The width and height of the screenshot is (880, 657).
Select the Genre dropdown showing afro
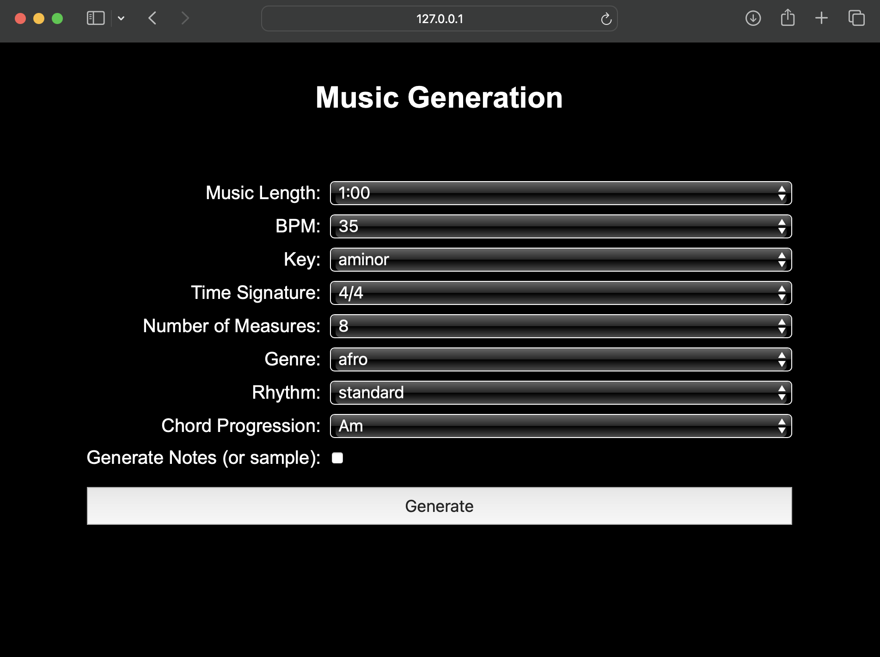[561, 359]
